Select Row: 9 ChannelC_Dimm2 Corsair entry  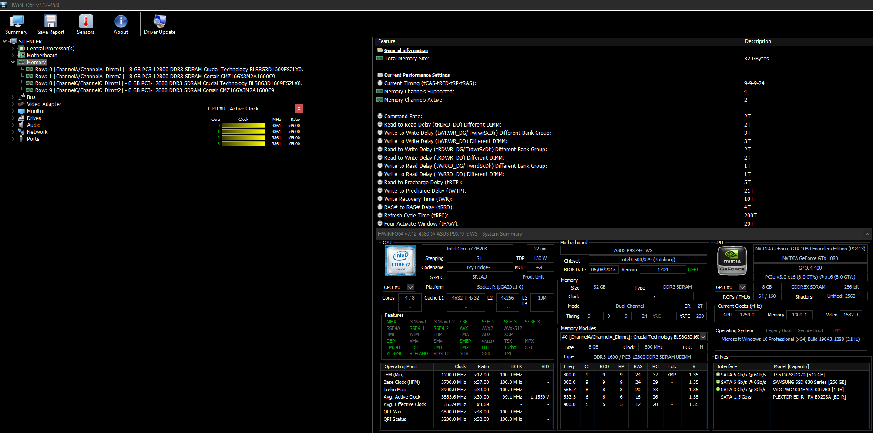[x=154, y=90]
